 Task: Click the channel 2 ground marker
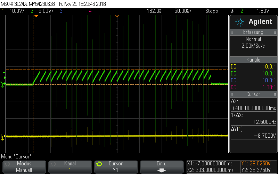(x=2, y=84)
